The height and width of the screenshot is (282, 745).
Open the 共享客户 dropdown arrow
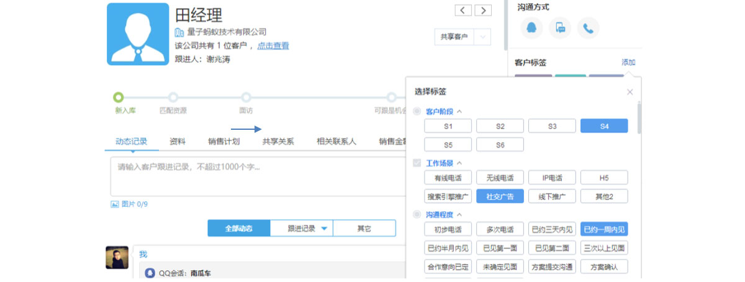click(x=482, y=37)
